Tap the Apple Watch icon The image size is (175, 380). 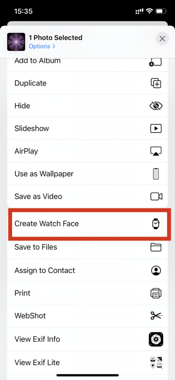[x=156, y=224]
